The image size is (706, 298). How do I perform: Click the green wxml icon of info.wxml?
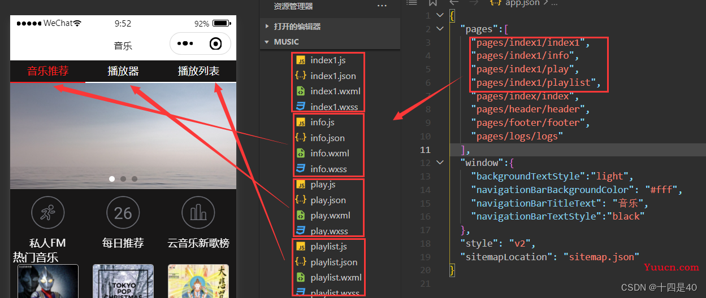(301, 153)
